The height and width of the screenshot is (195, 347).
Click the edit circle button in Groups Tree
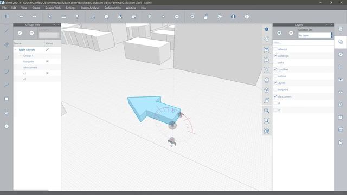20,33
